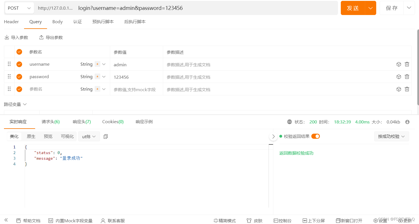Image resolution: width=419 pixels, height=224 pixels.
Task: Open the send button dropdown arrow
Action: click(x=371, y=8)
